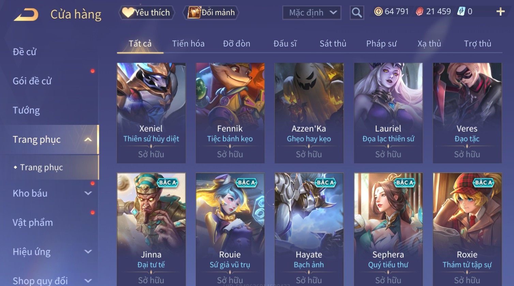514x286 pixels.
Task: Open search with the magnifier icon
Action: click(357, 13)
